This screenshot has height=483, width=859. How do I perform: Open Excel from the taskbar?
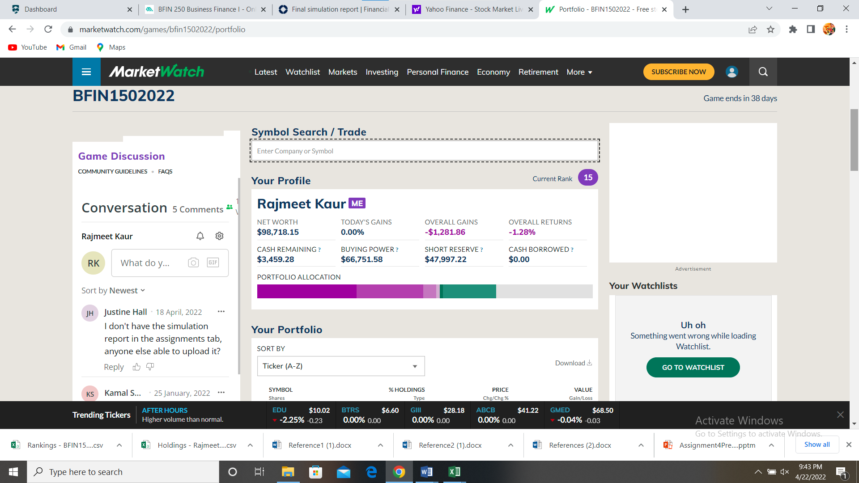coord(454,472)
